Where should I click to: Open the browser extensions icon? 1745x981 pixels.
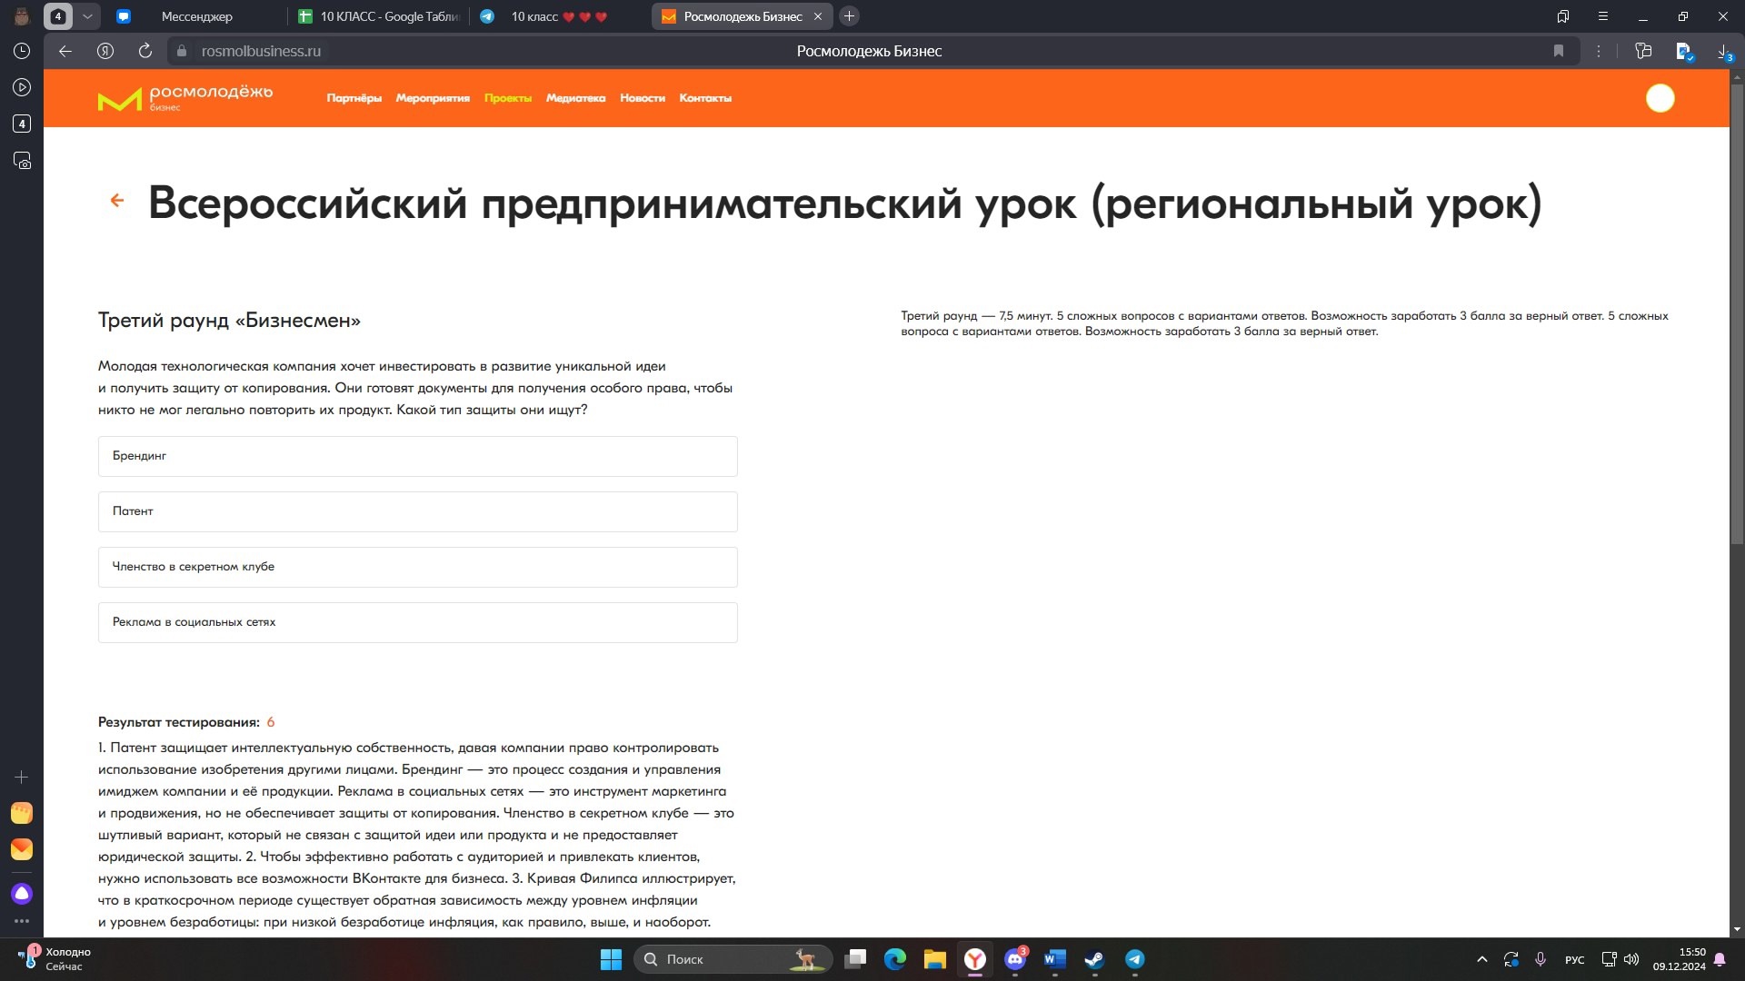click(x=1643, y=51)
